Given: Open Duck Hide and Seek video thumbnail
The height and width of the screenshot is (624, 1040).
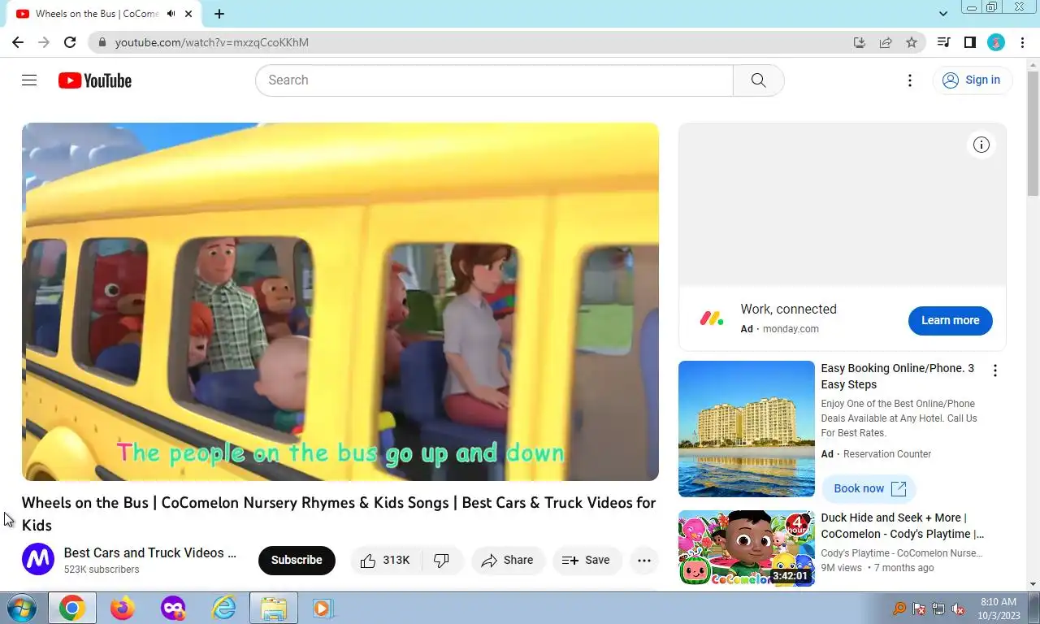Looking at the screenshot, I should (747, 548).
